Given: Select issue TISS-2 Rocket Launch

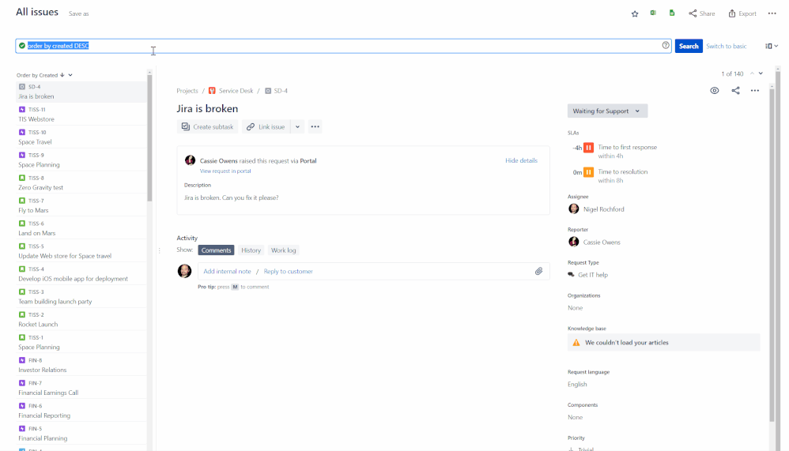Looking at the screenshot, I should [81, 319].
